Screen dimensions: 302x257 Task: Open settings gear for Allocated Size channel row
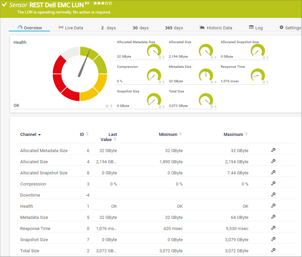273,162
